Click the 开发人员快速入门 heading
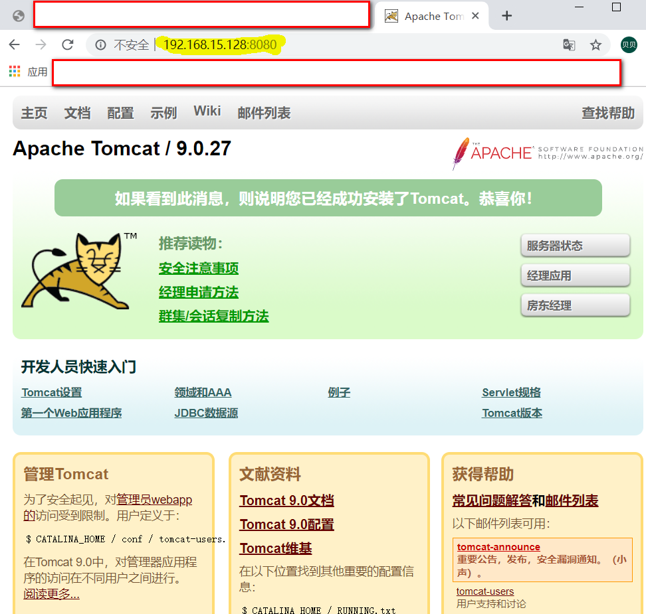 pyautogui.click(x=78, y=366)
